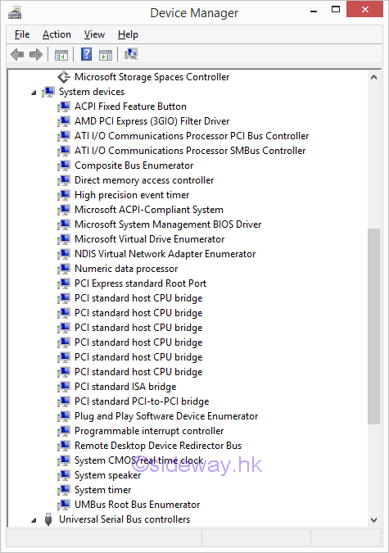Image resolution: width=389 pixels, height=553 pixels.
Task: Select PCI standard ISA bridge device
Action: (x=125, y=387)
